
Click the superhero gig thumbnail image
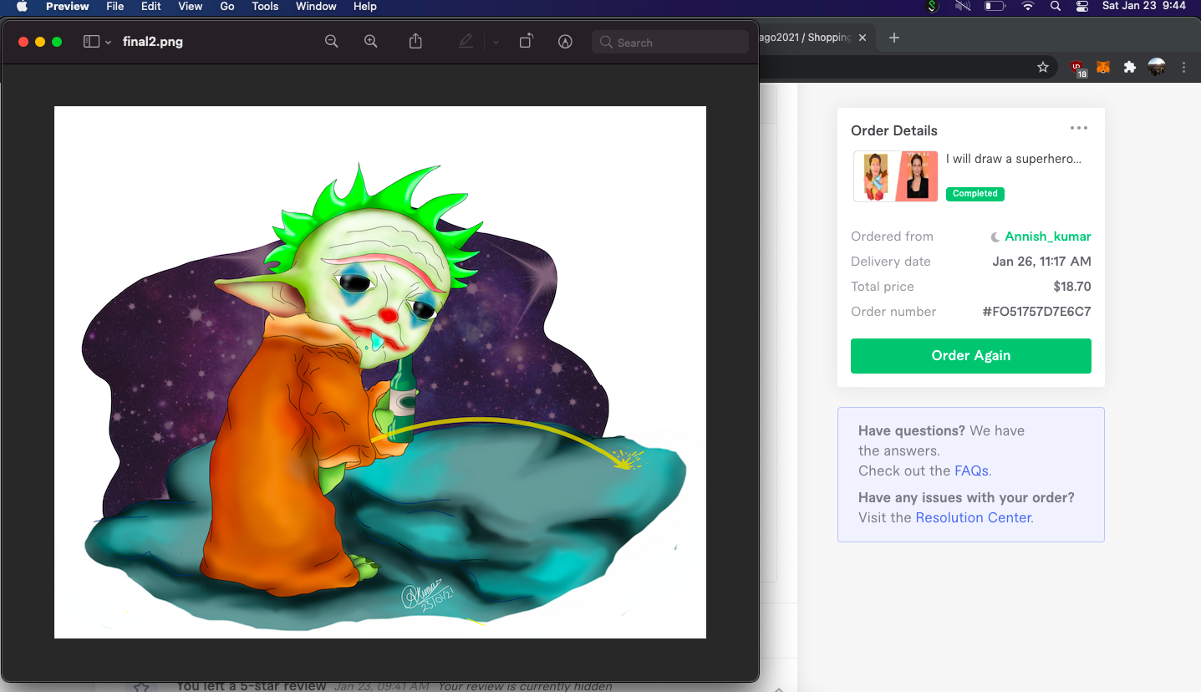coord(896,176)
